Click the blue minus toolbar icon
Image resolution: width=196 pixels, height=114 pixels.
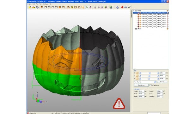(126, 7)
